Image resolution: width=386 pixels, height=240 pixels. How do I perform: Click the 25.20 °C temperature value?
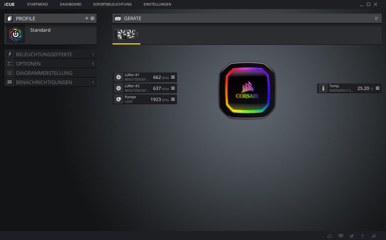tap(365, 88)
